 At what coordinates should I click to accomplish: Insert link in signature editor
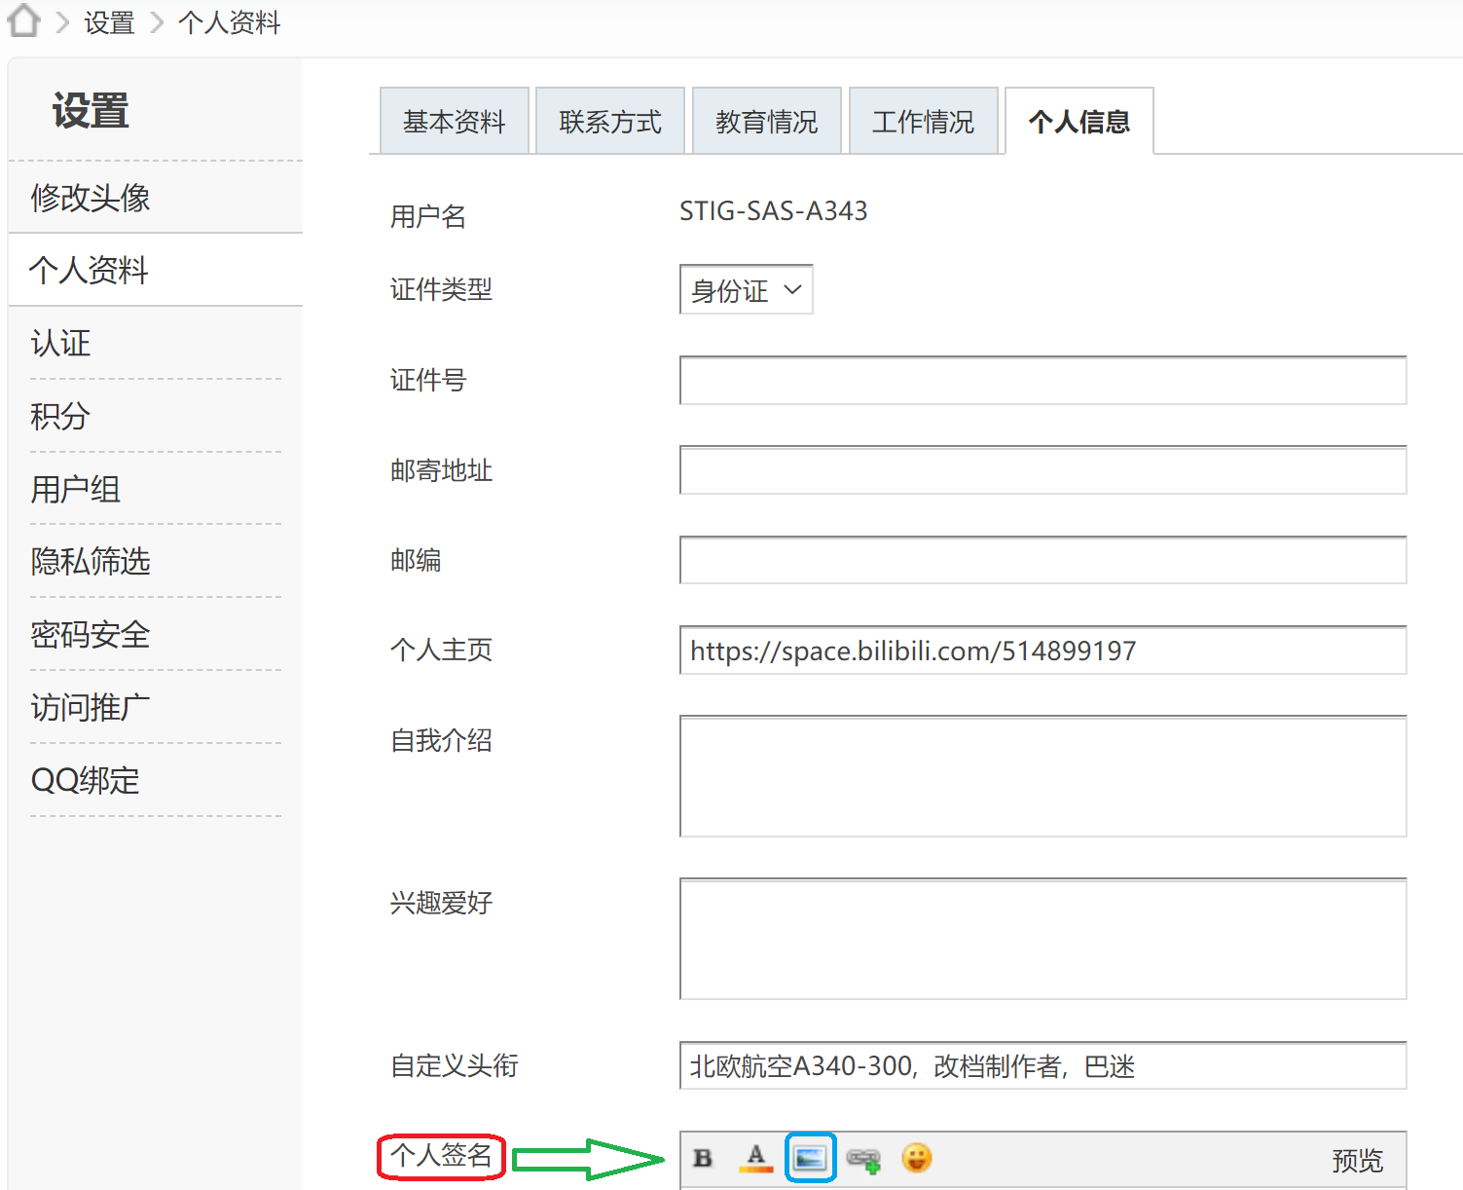[863, 1159]
